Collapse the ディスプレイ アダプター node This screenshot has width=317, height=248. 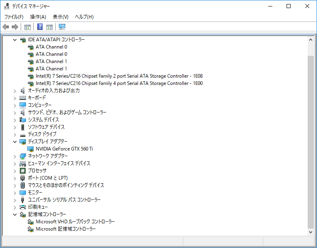point(15,142)
